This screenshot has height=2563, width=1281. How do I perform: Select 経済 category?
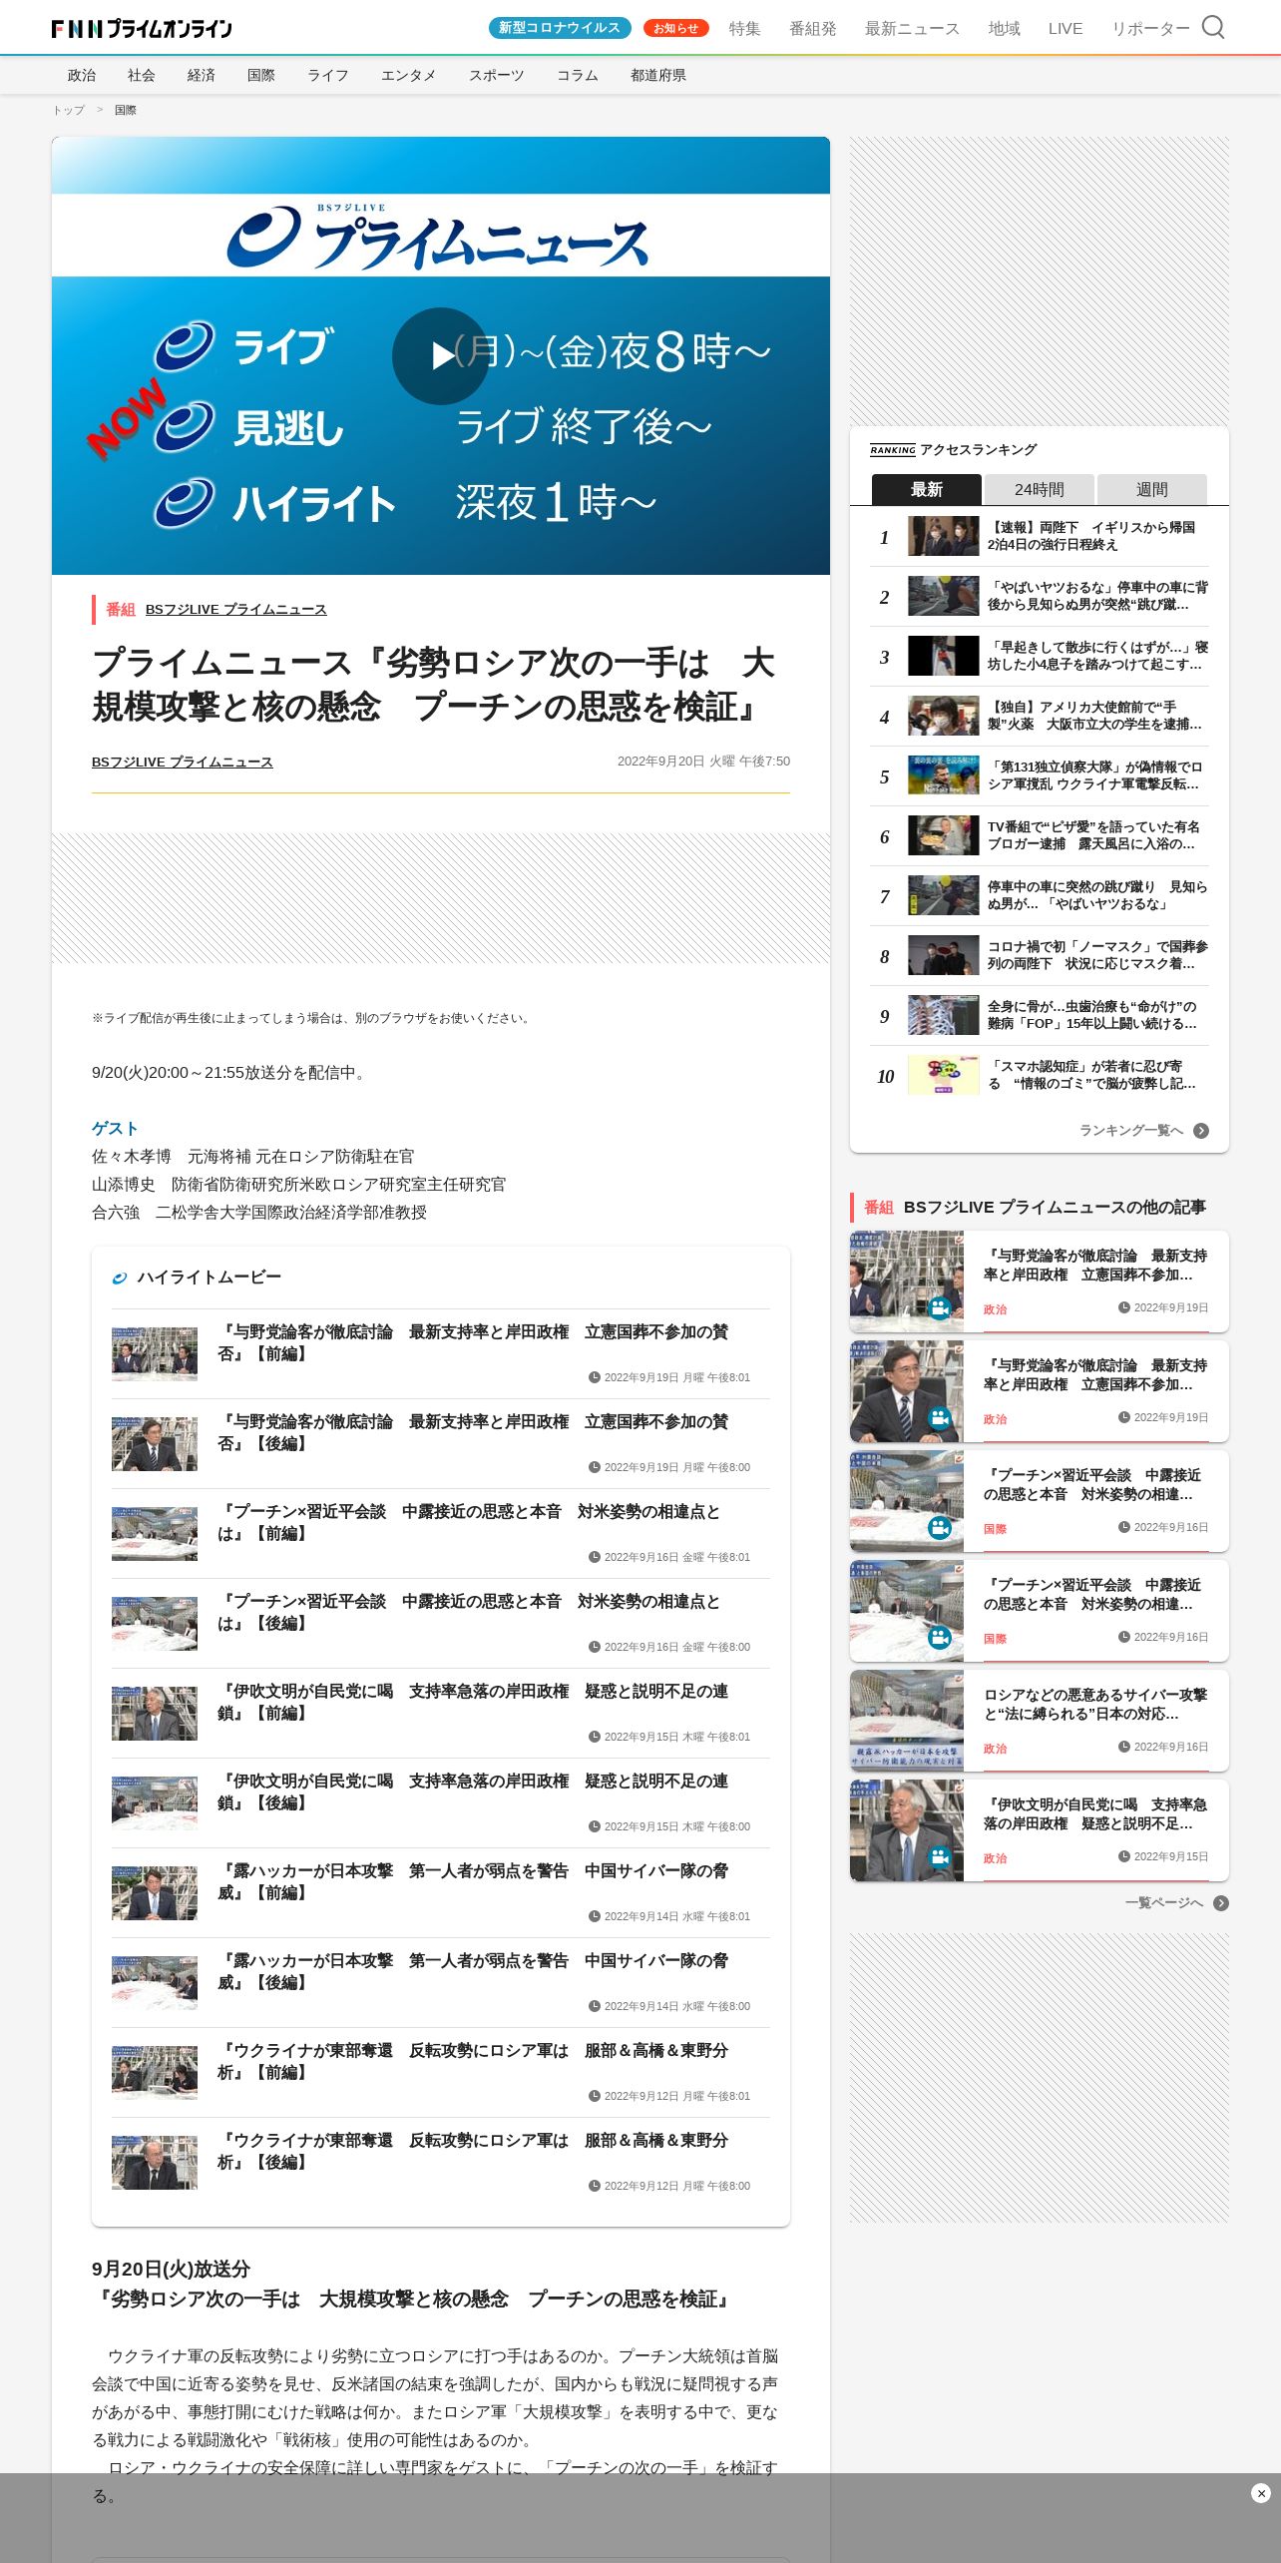[202, 75]
